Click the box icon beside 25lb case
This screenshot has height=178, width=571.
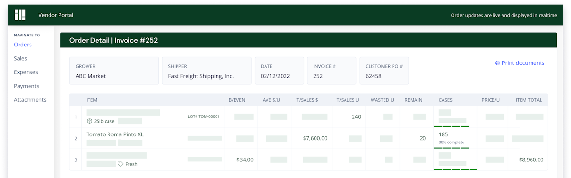pyautogui.click(x=89, y=121)
